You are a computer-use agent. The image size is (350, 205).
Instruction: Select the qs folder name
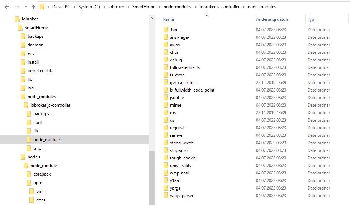172,120
